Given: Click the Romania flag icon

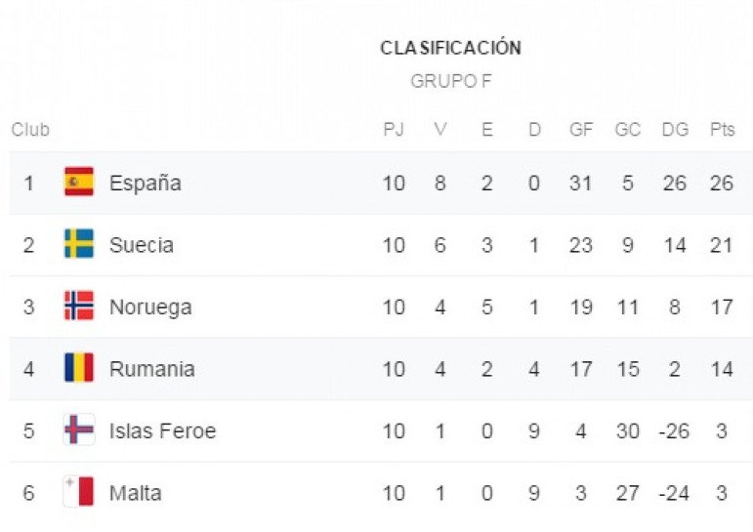Looking at the screenshot, I should tap(79, 367).
